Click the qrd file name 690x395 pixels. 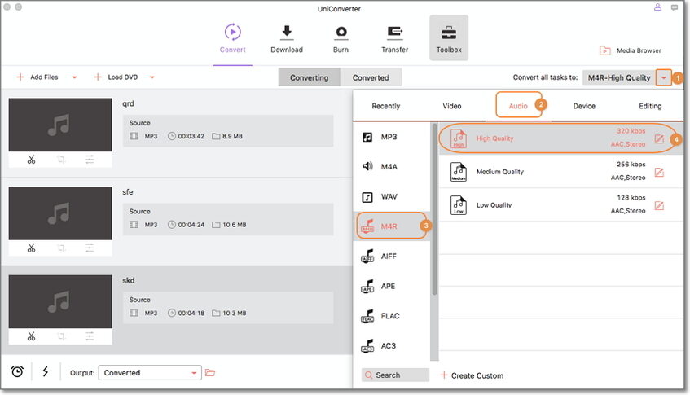[128, 103]
